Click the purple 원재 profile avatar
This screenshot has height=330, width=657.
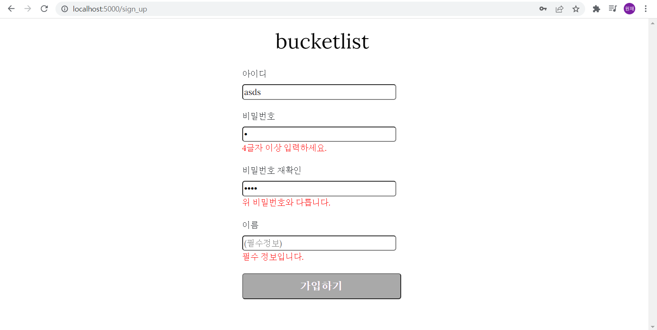coord(629,9)
